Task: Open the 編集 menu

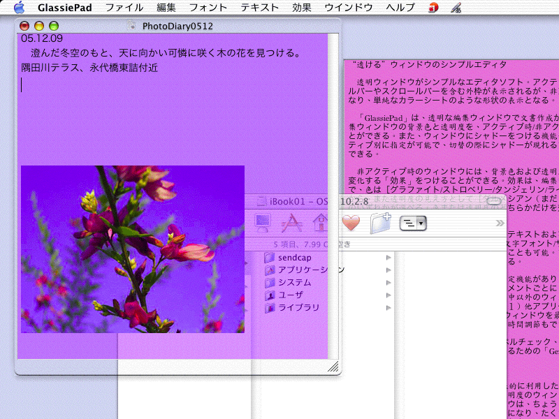Action: point(166,8)
